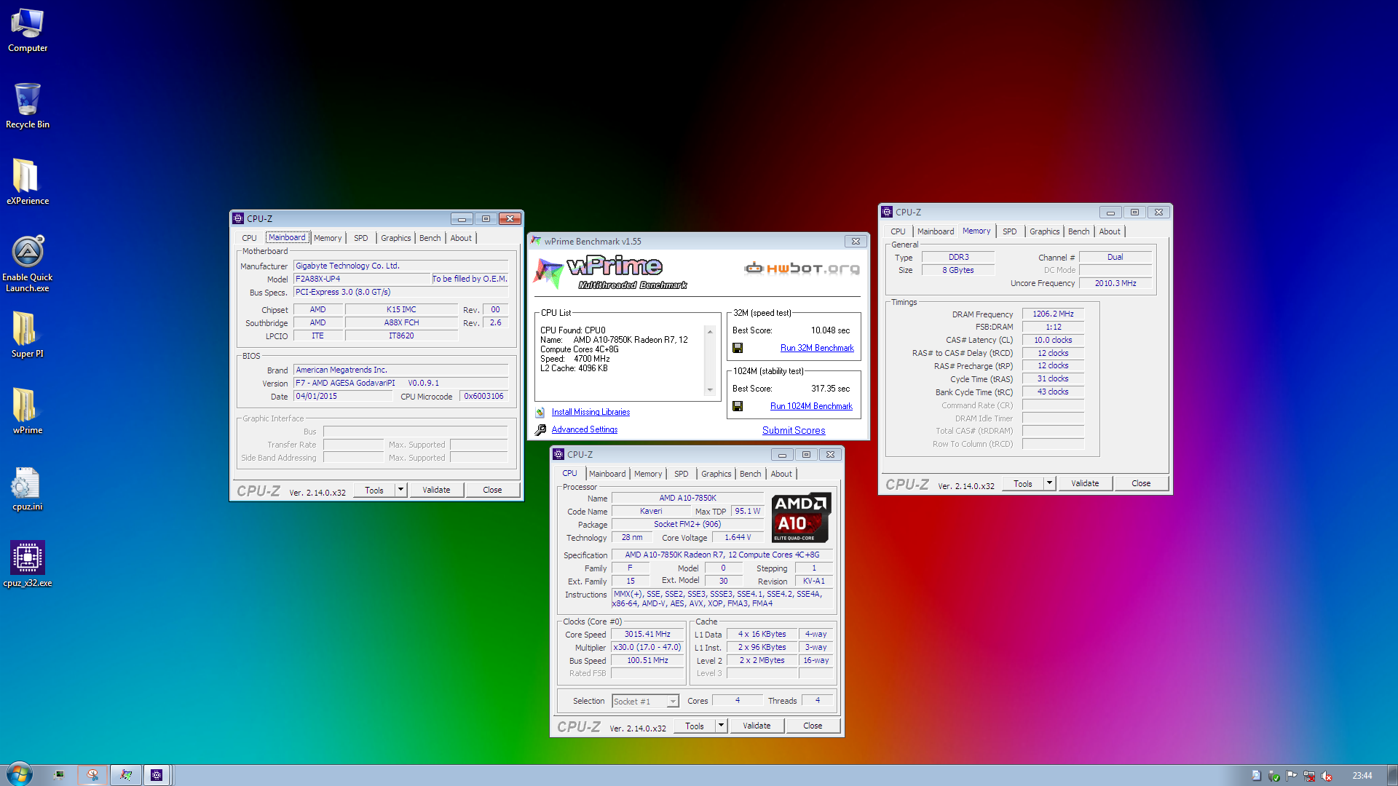Screen dimensions: 1398x786
Task: Click the AMD A10 processor logo
Action: [801, 517]
